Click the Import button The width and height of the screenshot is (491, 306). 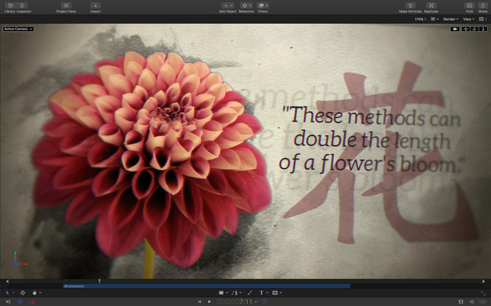coord(96,6)
